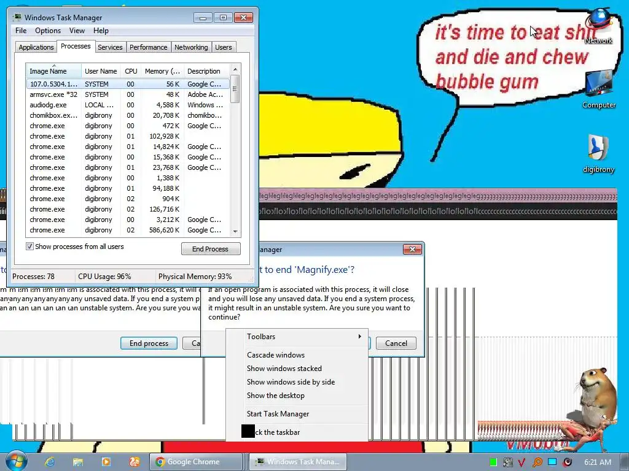Image resolution: width=629 pixels, height=471 pixels.
Task: Click End process in the left confirmation dialog
Action: (x=149, y=343)
